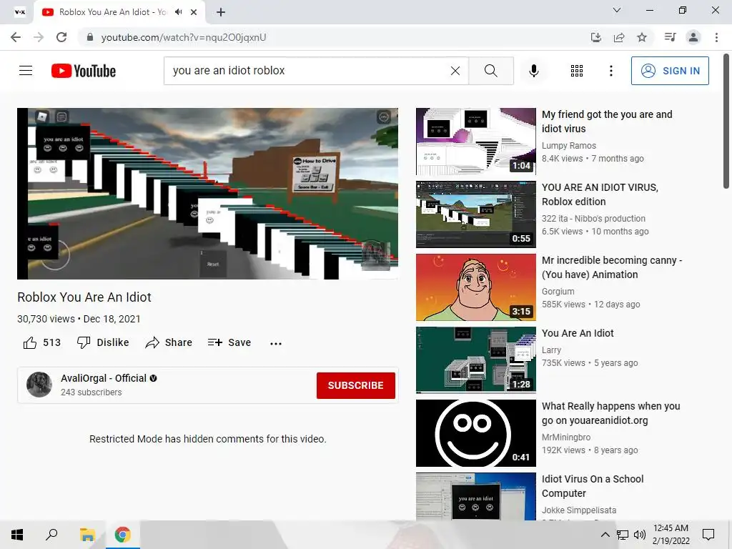Click the MrMiningbro channel name
Screen dimensions: 732x549
[566, 437]
